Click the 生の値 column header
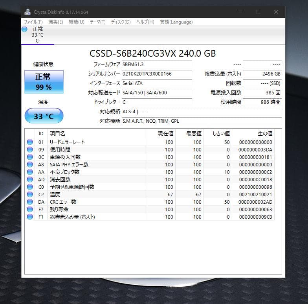 [x=253, y=134]
